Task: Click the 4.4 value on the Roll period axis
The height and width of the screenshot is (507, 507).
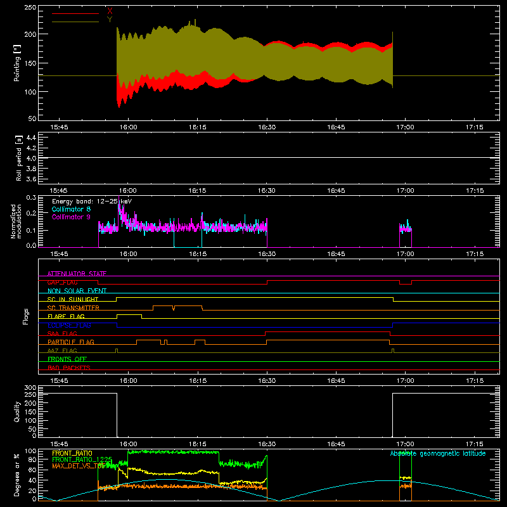Action: pos(30,138)
